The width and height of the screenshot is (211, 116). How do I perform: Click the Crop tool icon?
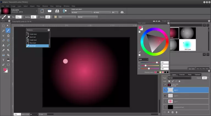pos(3,35)
